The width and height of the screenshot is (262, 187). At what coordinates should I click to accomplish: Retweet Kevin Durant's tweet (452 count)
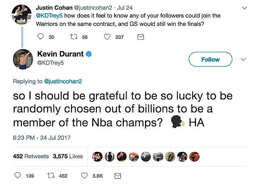[51, 176]
